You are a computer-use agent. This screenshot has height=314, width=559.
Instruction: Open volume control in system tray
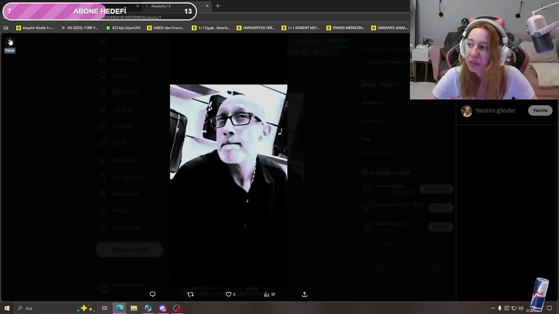(521, 308)
